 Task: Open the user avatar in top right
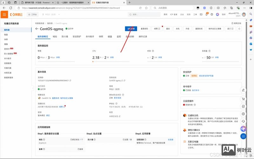point(244,14)
